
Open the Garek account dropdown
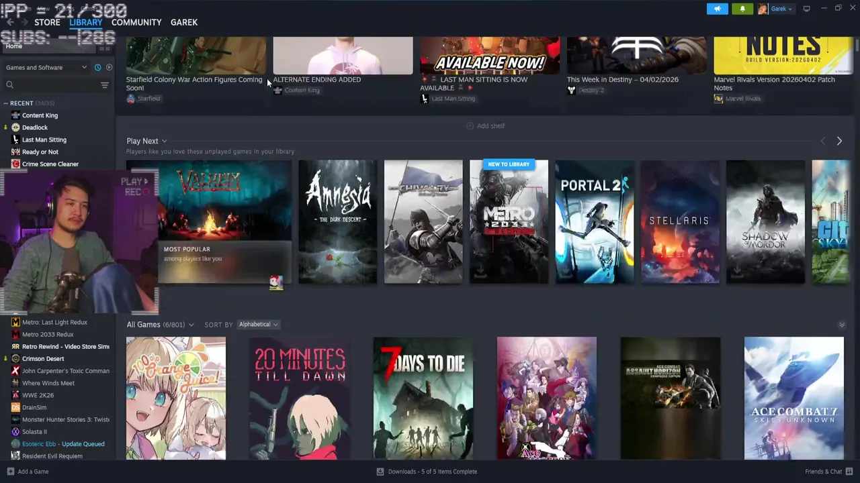780,9
